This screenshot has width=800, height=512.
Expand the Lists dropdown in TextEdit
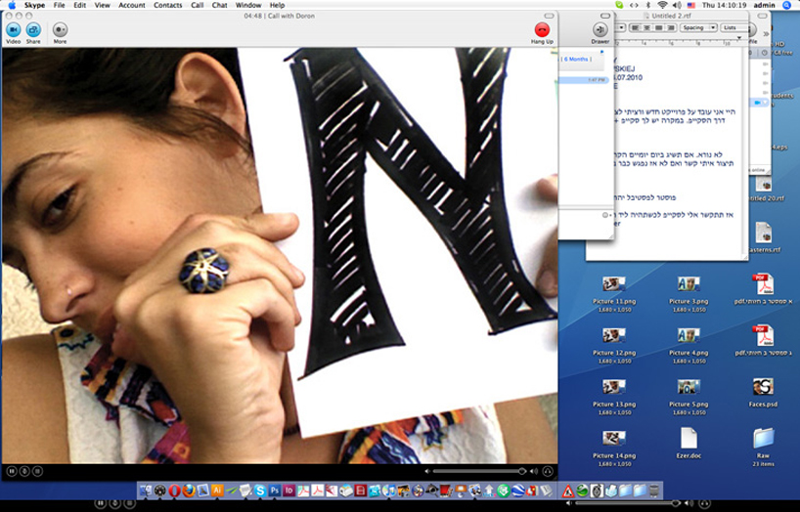click(730, 27)
